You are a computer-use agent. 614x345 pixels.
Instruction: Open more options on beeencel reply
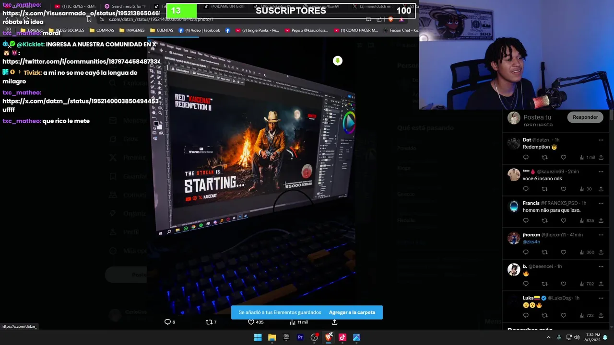pos(601,266)
